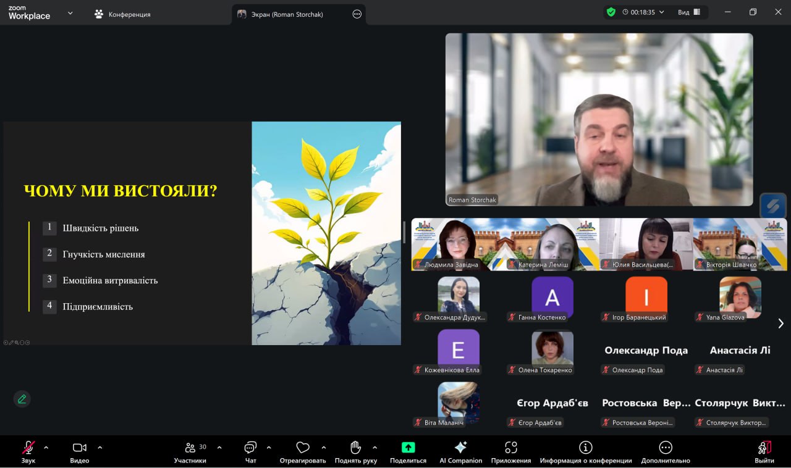
Task: Open the Zoom Workplace dropdown chevron
Action: (70, 13)
